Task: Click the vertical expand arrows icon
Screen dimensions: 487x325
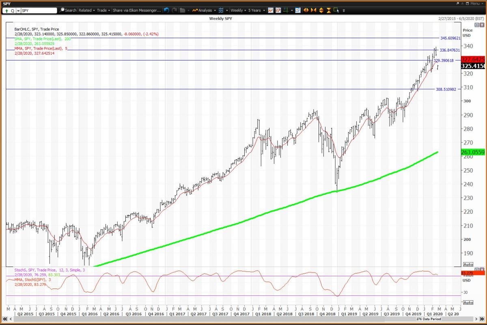Action: 321,10
